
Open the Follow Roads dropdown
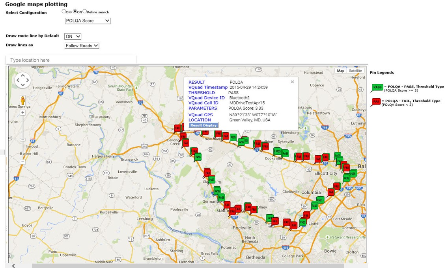coord(82,46)
